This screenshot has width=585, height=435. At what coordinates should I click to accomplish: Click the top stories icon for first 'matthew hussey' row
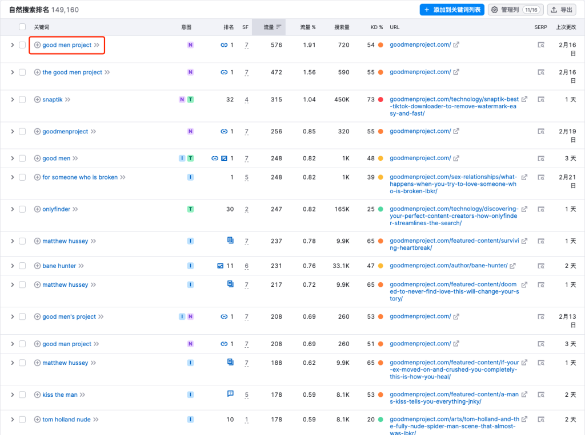pyautogui.click(x=231, y=240)
